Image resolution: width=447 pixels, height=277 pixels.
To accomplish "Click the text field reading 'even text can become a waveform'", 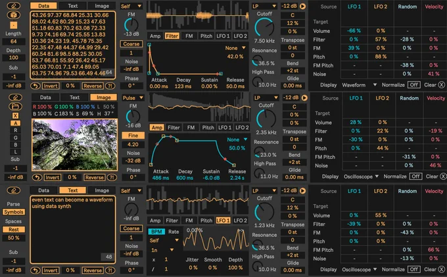I will [73, 230].
